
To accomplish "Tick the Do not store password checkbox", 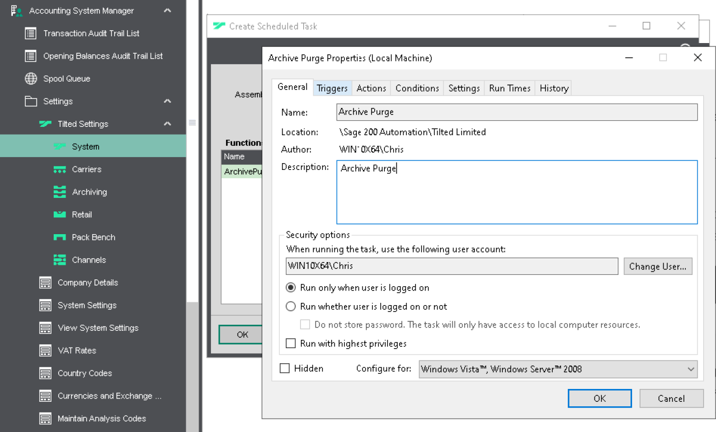I will coord(305,325).
